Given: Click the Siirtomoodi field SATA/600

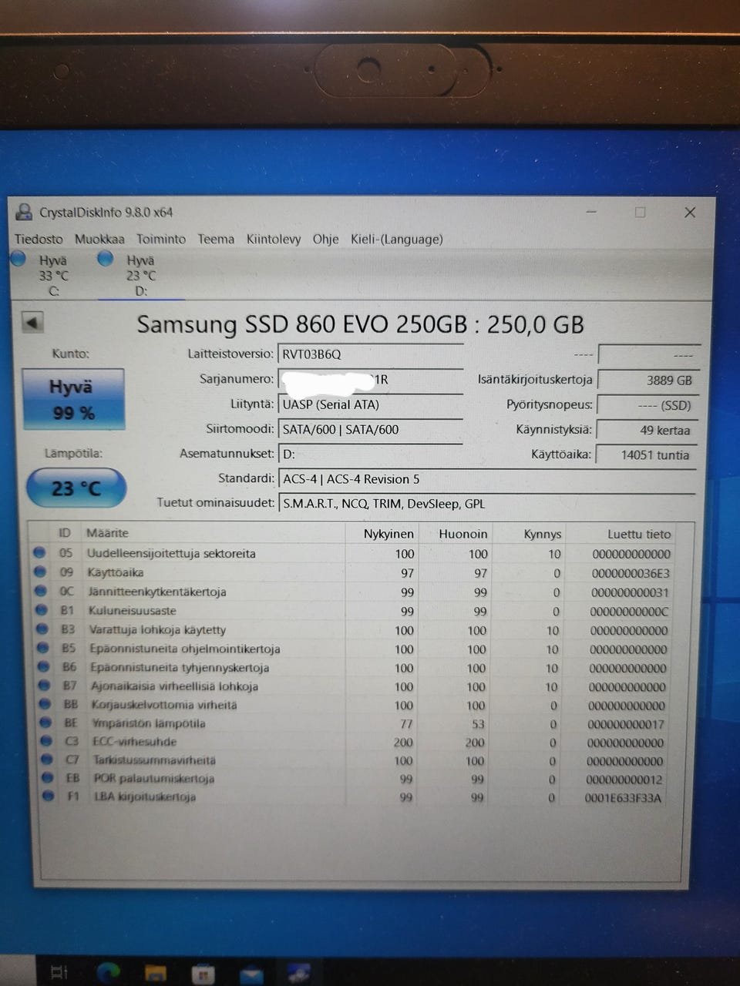Looking at the screenshot, I should point(370,430).
